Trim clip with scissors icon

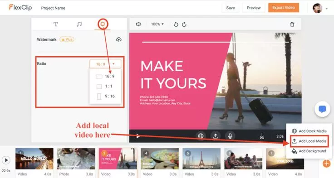click(x=262, y=136)
